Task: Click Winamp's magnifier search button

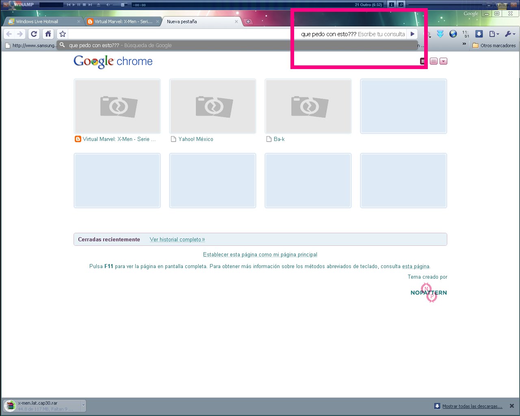Action: click(x=401, y=5)
